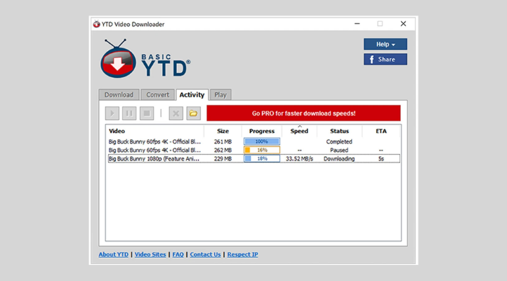Open the Help dropdown
507x281 pixels.
(x=385, y=44)
